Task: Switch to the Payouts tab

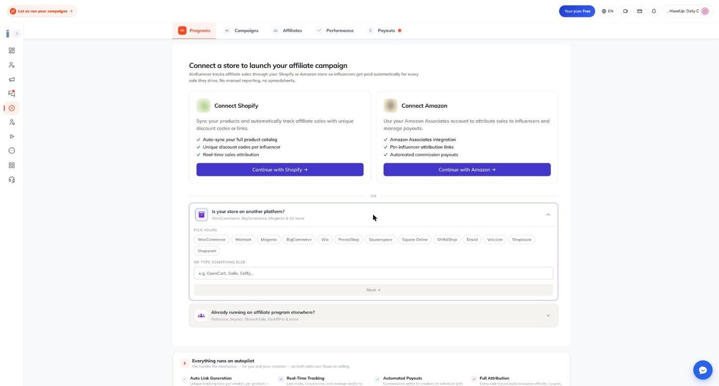Action: tap(384, 30)
